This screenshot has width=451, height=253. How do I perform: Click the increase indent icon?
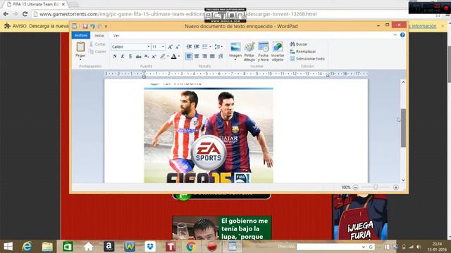[197, 47]
